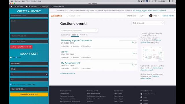
Task: Click the Eventbrite logo
Action: click(x=56, y=16)
